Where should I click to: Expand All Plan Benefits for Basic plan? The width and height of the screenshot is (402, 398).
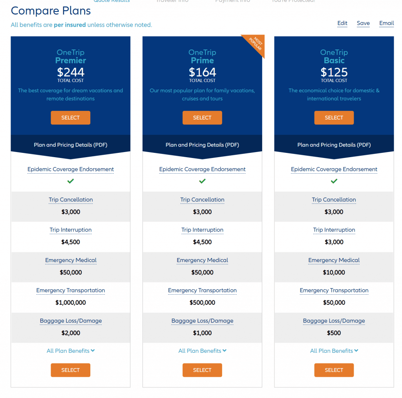tap(334, 351)
